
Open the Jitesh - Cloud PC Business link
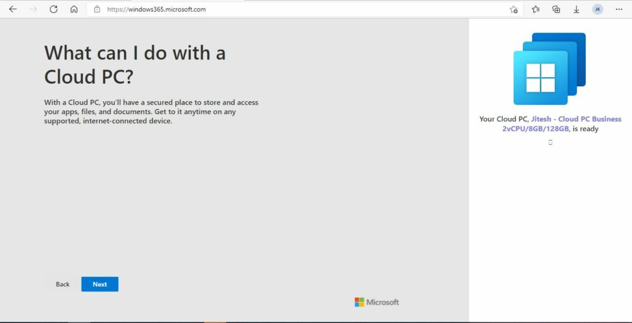point(562,124)
